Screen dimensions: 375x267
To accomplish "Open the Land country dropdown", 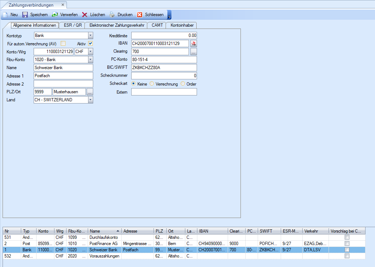I will (x=91, y=100).
